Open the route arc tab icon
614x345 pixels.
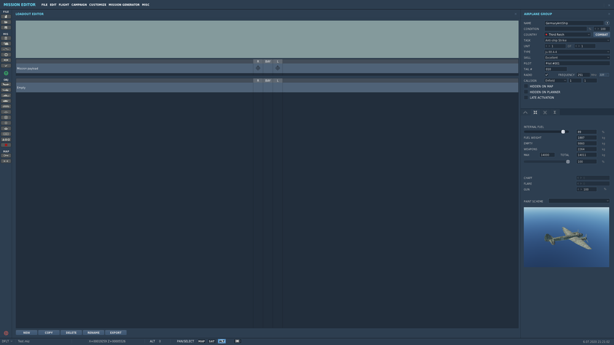tap(526, 112)
